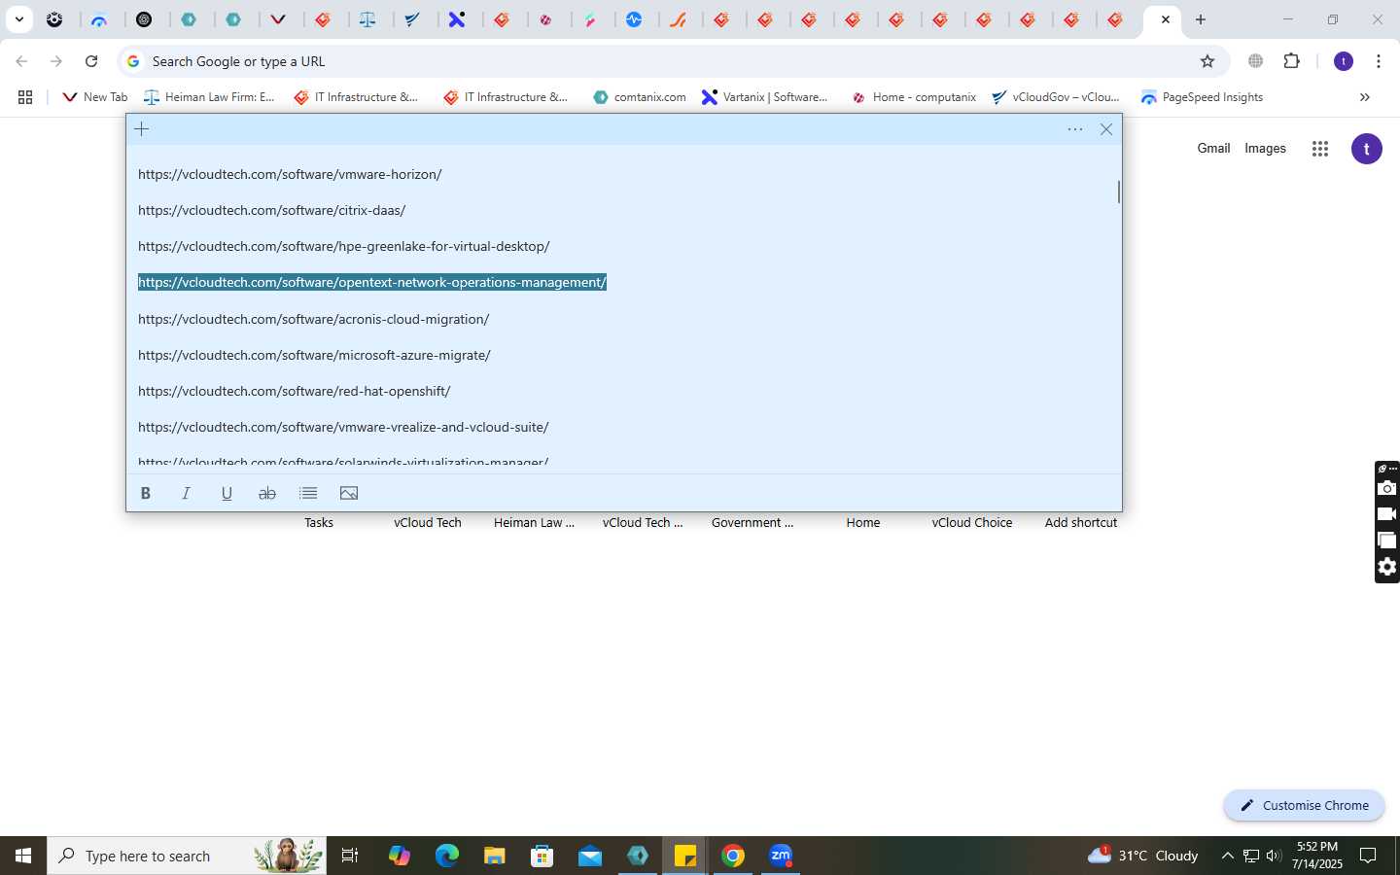Reload the current Chrome page
The width and height of the screenshot is (1400, 875).
coord(91,61)
